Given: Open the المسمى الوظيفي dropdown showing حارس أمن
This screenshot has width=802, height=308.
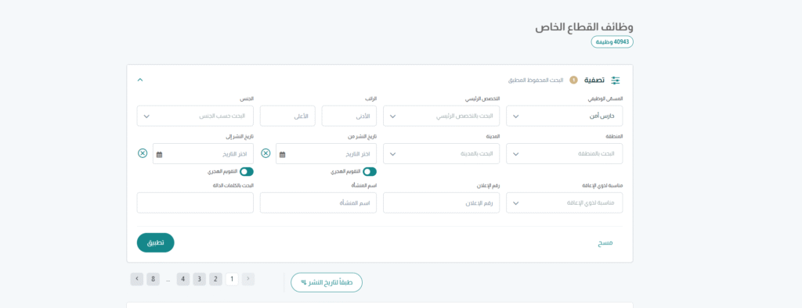Looking at the screenshot, I should [564, 116].
